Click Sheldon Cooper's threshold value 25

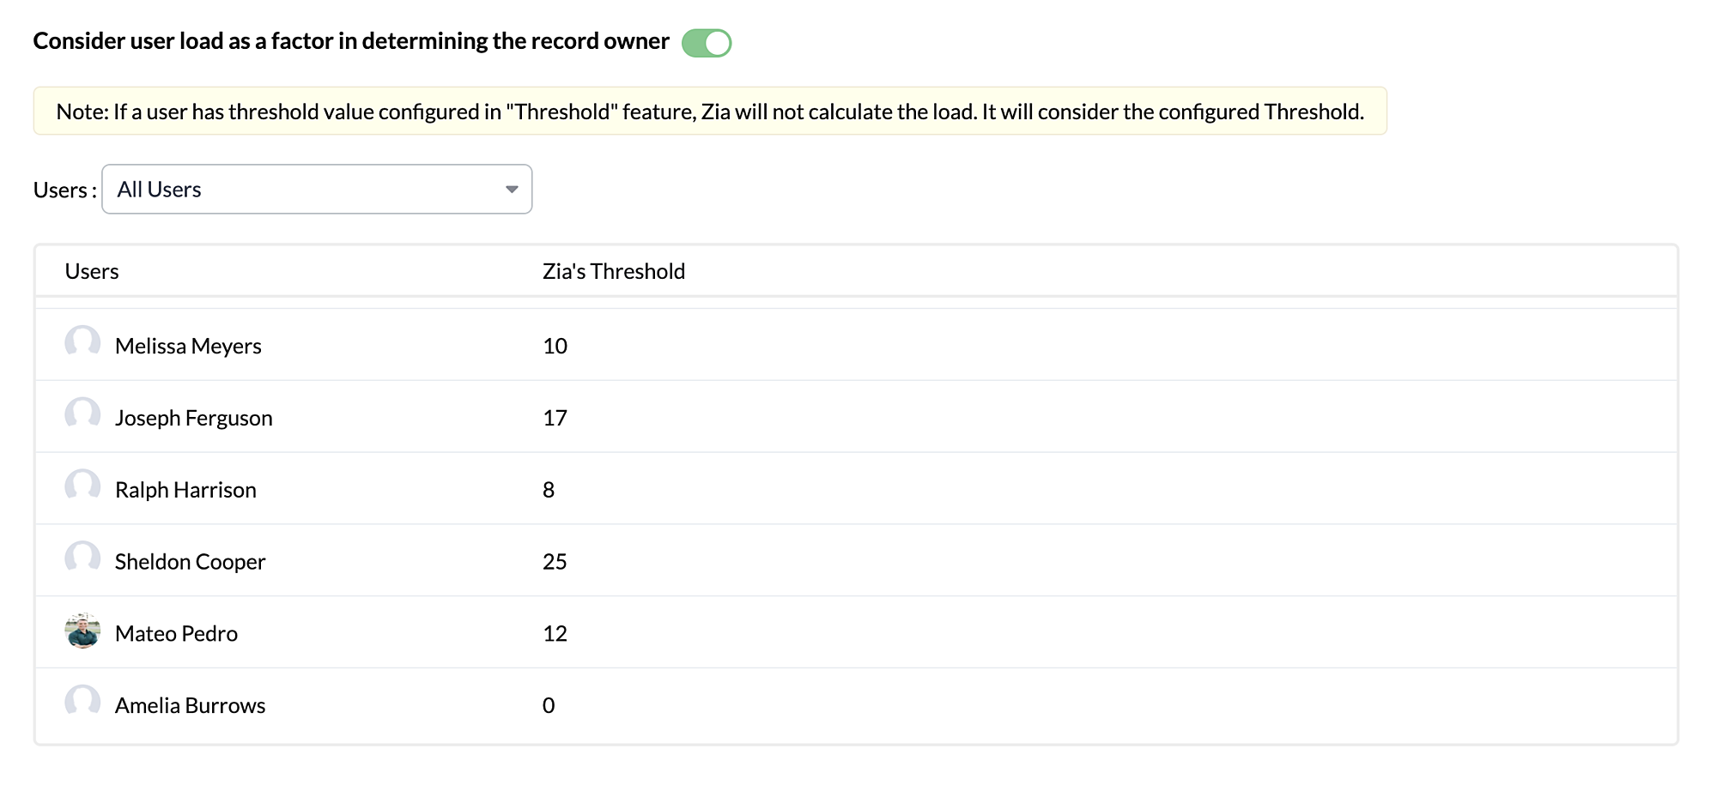pyautogui.click(x=555, y=562)
